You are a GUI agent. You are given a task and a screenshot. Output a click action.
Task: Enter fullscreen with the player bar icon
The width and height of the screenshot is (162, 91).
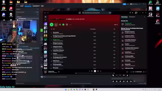[x=146, y=72]
